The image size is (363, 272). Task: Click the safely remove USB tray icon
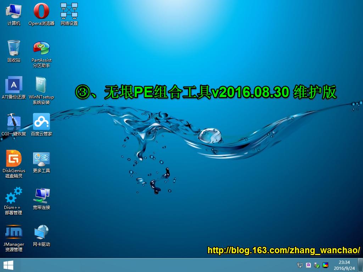317,265
